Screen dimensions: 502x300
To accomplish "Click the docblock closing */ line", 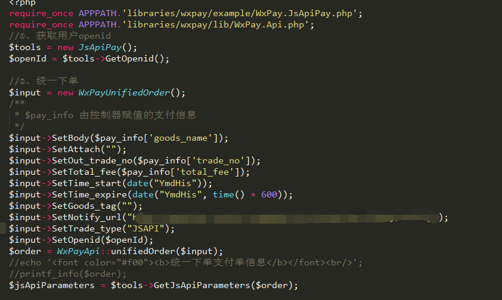I will 20,126.
